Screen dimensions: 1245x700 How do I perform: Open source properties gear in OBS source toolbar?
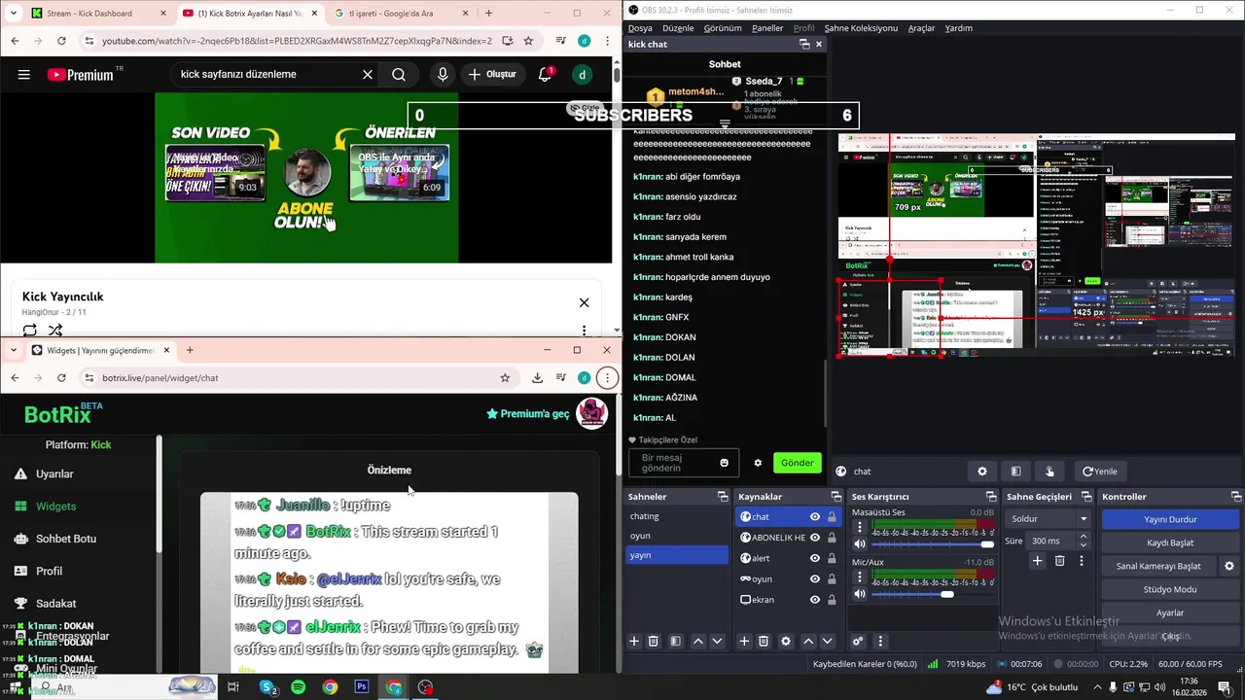click(x=982, y=472)
